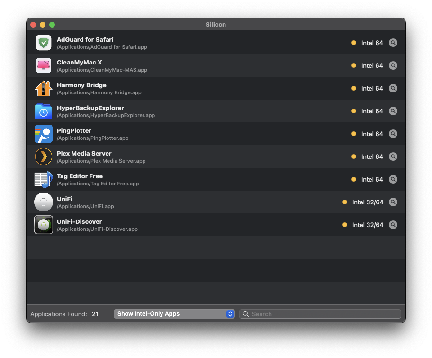The image size is (432, 358).
Task: Click the Applications Found label
Action: pos(59,314)
